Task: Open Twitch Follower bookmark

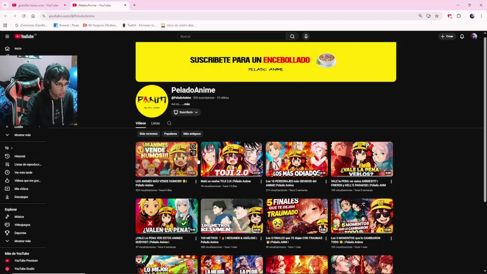Action: pos(139,25)
